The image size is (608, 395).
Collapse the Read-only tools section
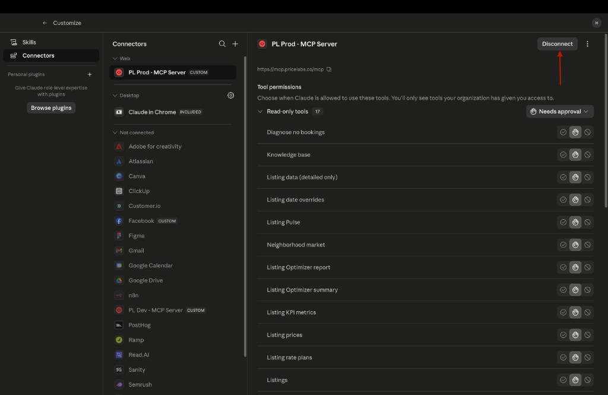[x=260, y=111]
